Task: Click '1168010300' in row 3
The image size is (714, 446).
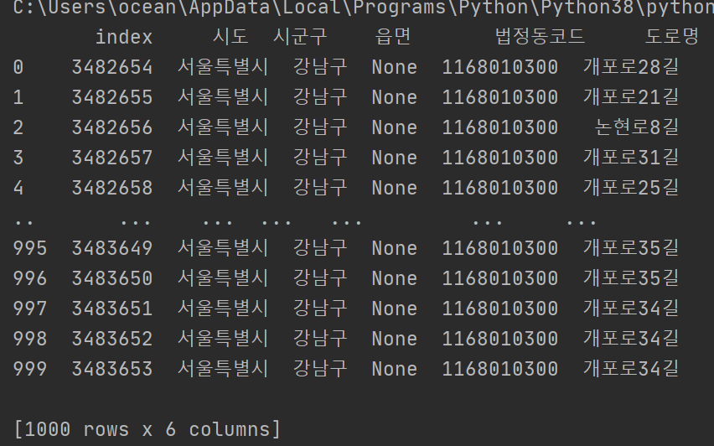Action: click(500, 158)
